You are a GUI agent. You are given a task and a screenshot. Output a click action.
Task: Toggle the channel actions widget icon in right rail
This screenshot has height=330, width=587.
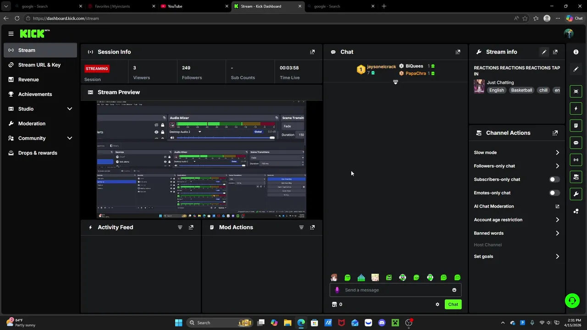(576, 177)
